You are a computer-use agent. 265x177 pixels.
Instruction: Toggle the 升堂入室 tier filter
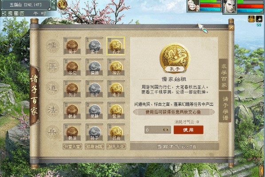tap(72, 146)
